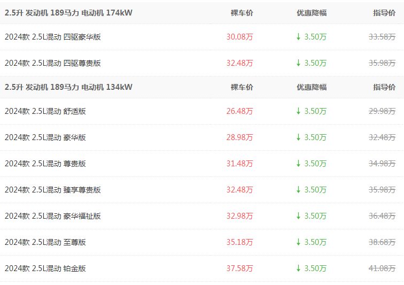Open the 2024款 2.5L混动 豪华福祉版 model

click(x=52, y=216)
